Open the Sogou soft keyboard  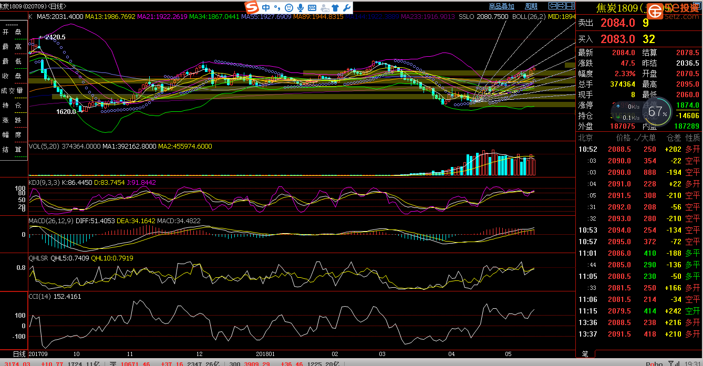point(312,8)
